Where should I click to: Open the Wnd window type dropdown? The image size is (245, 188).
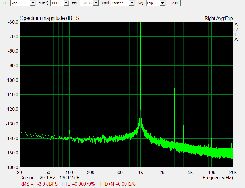pos(132,3)
